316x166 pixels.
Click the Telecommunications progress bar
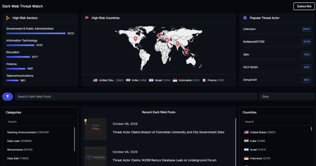click(12, 80)
